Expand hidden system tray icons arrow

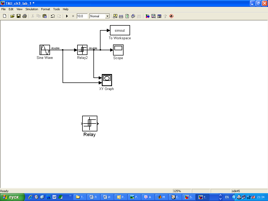point(234,197)
